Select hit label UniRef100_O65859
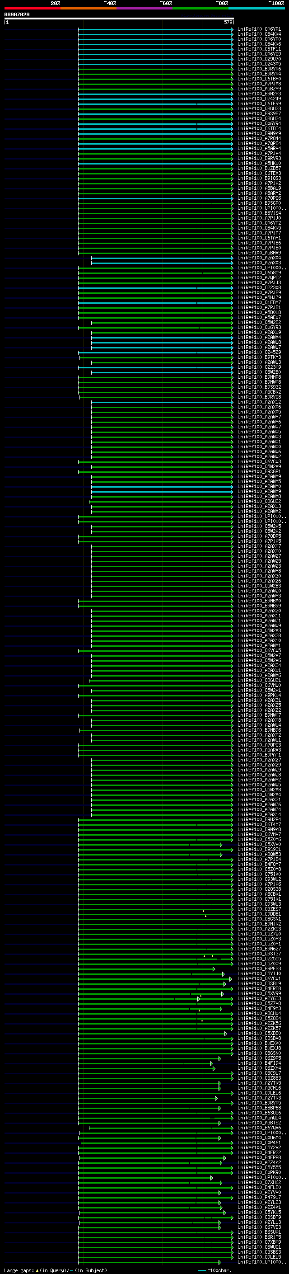 pyautogui.click(x=259, y=273)
